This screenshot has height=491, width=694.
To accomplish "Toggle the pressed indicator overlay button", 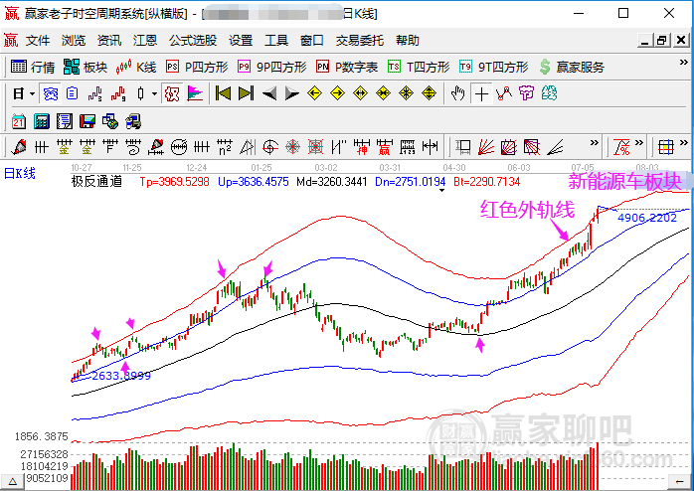I will pyautogui.click(x=172, y=93).
